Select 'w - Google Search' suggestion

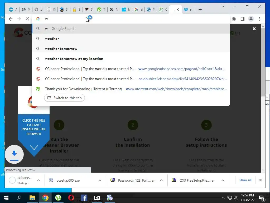click(x=131, y=29)
